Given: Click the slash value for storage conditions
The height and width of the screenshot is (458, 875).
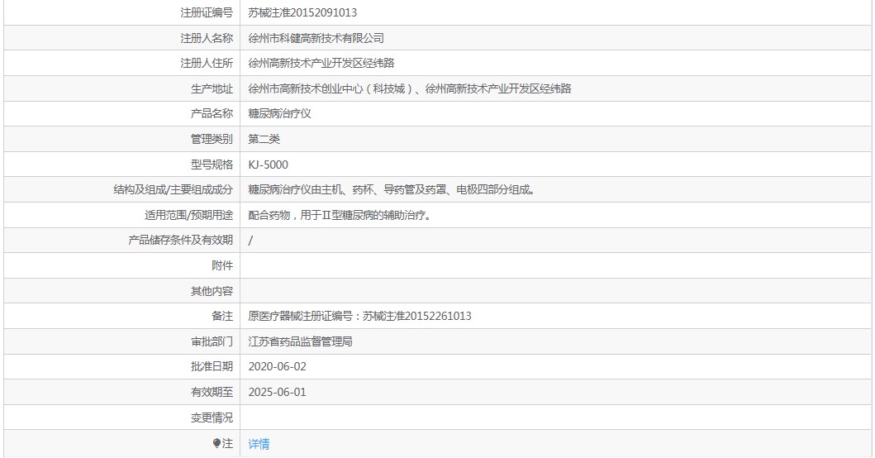Looking at the screenshot, I should click(250, 241).
